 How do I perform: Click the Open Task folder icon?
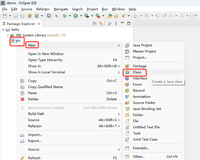click(x=116, y=16)
